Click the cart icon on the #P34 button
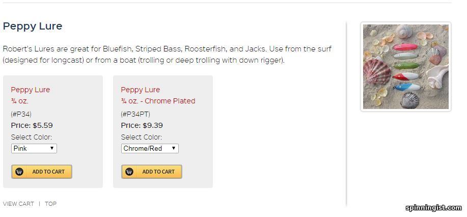Screen dimensions: 467x217 (19, 172)
